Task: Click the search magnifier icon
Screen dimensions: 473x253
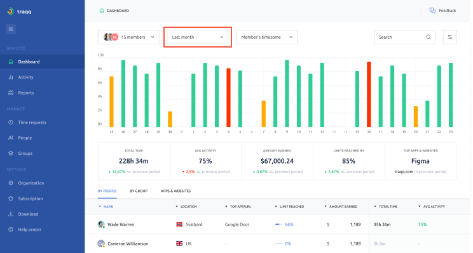Action: click(428, 37)
